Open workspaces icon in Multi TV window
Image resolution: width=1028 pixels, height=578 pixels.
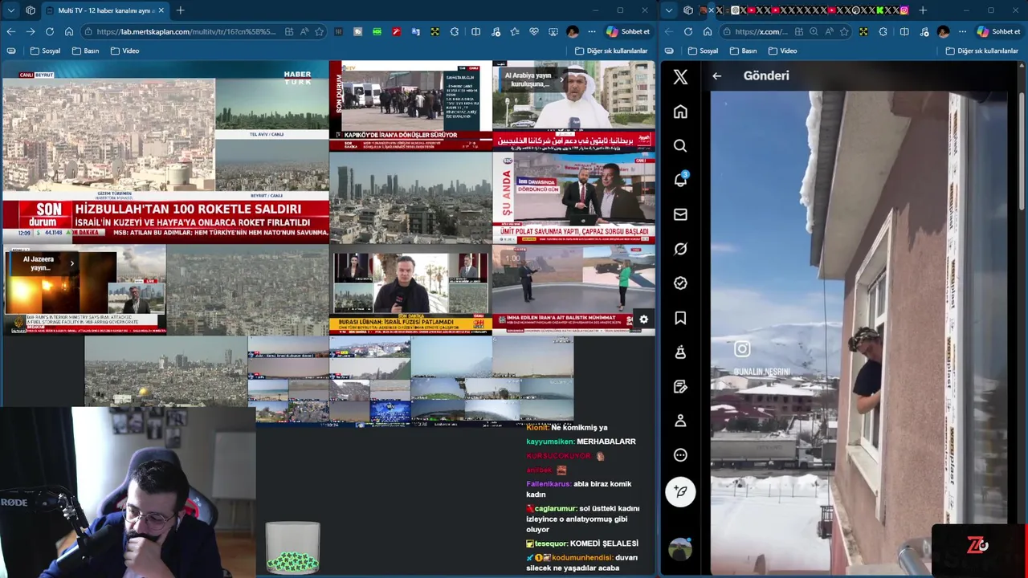click(x=30, y=10)
